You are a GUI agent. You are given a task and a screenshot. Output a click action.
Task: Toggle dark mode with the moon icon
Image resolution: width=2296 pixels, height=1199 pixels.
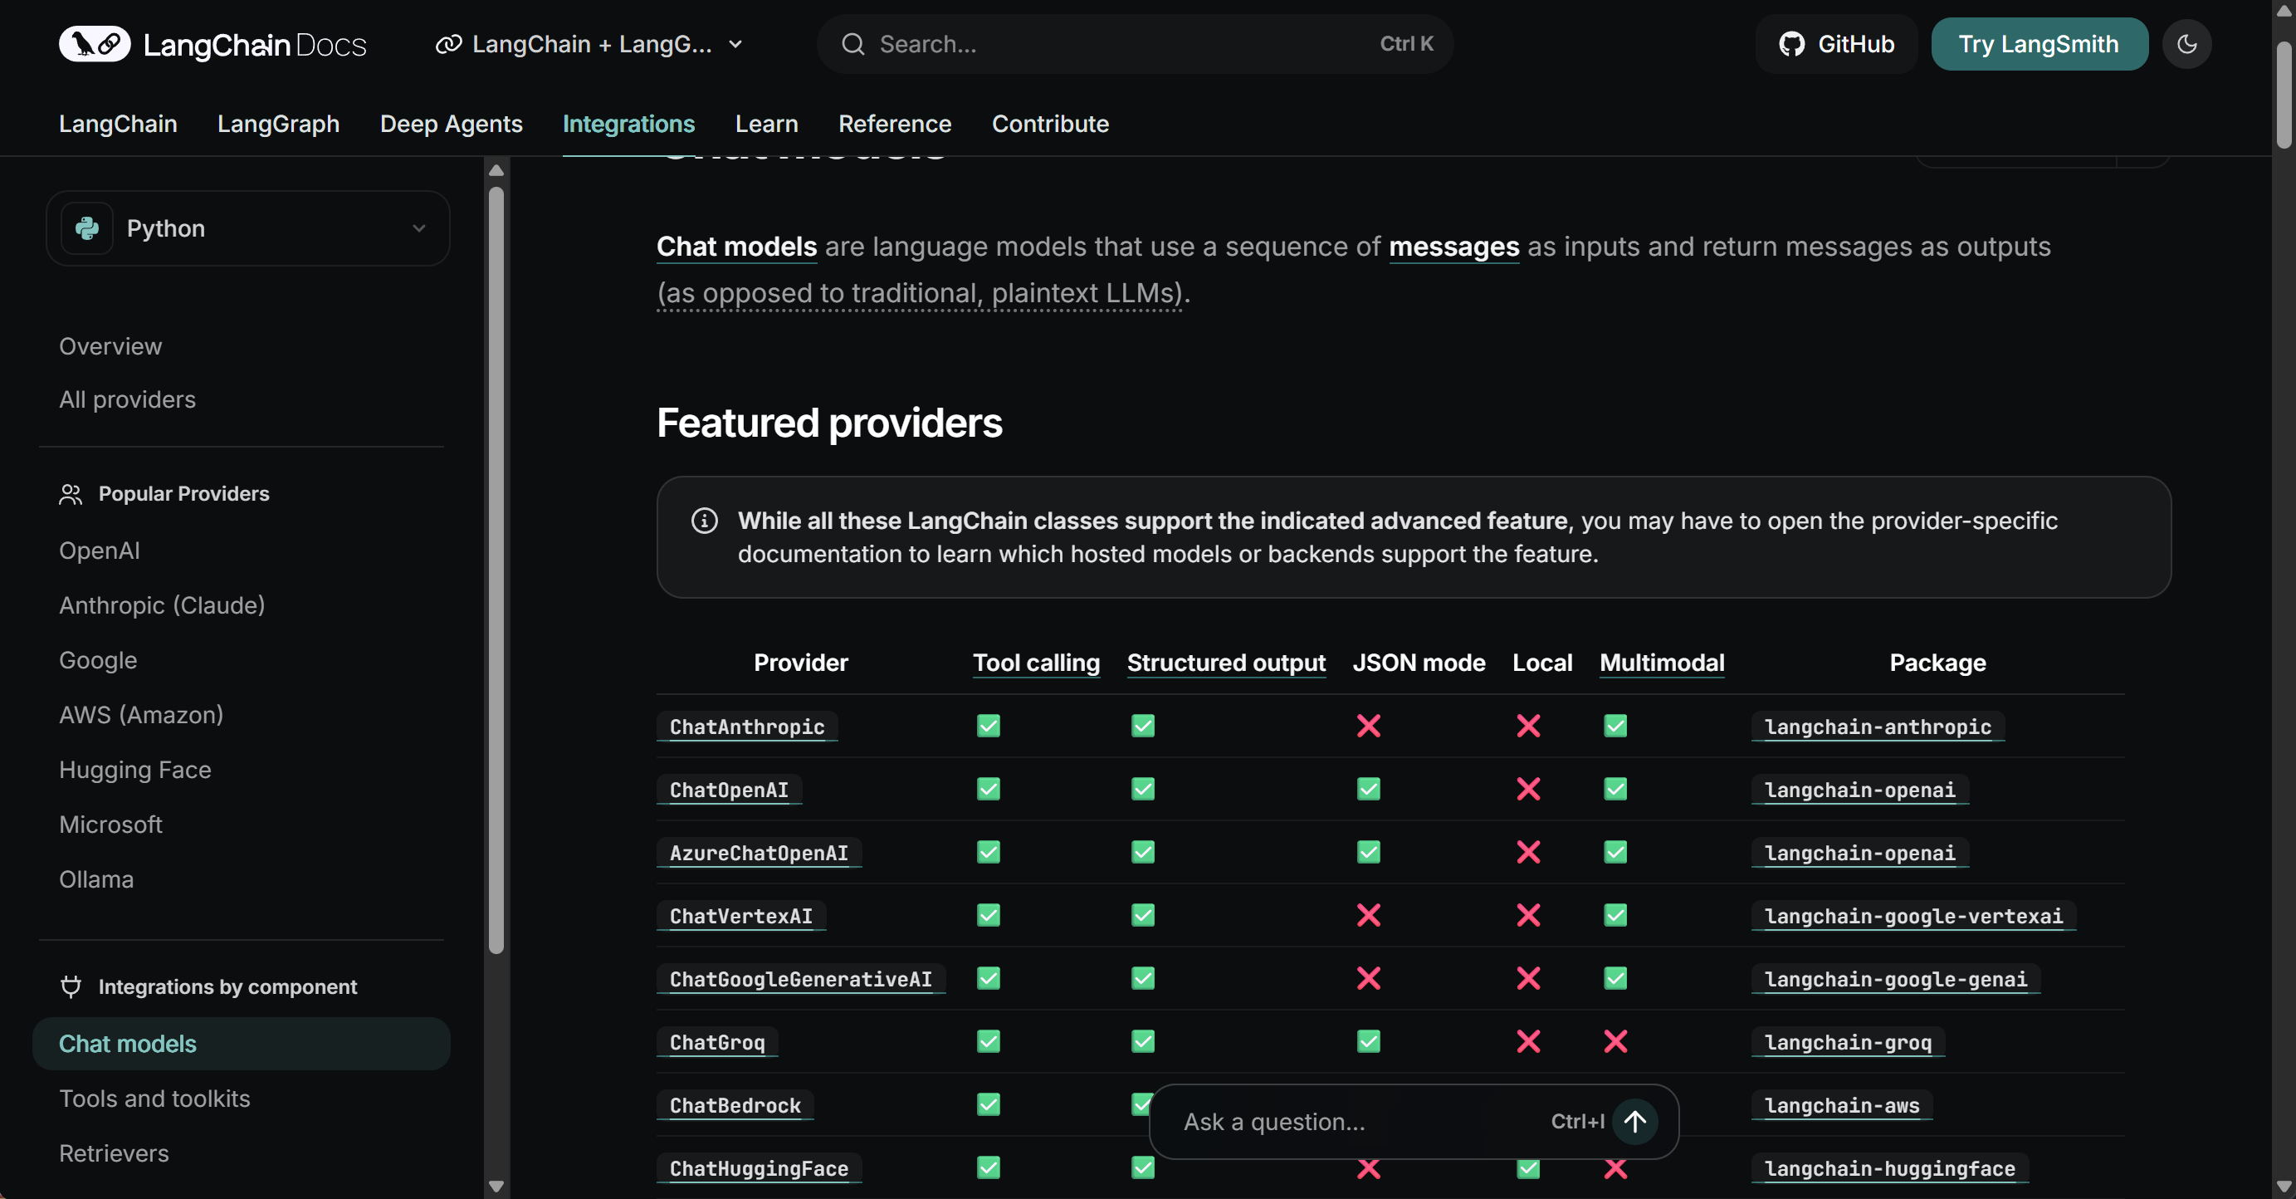2186,44
